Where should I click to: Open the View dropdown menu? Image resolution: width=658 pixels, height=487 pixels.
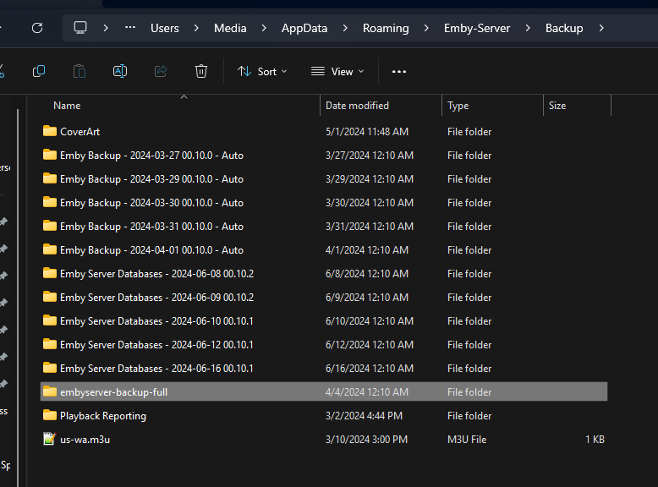(337, 72)
